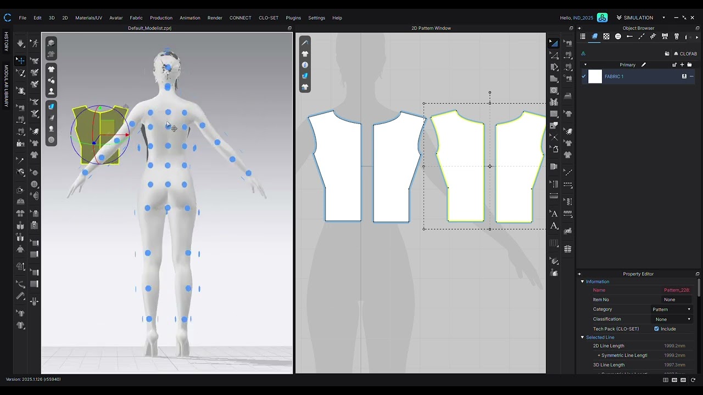Open the Graphic checkerboard tab in Object Browser
The image size is (703, 395).
point(606,37)
